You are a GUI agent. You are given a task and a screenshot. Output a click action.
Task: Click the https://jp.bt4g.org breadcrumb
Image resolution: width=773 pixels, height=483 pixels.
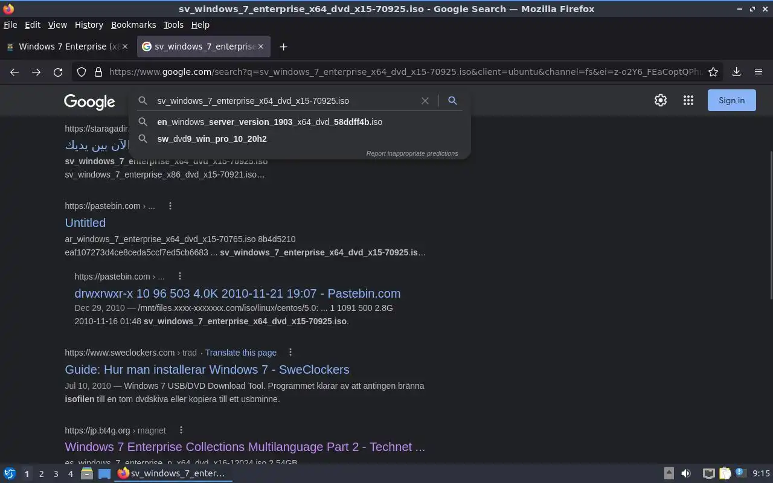point(115,430)
